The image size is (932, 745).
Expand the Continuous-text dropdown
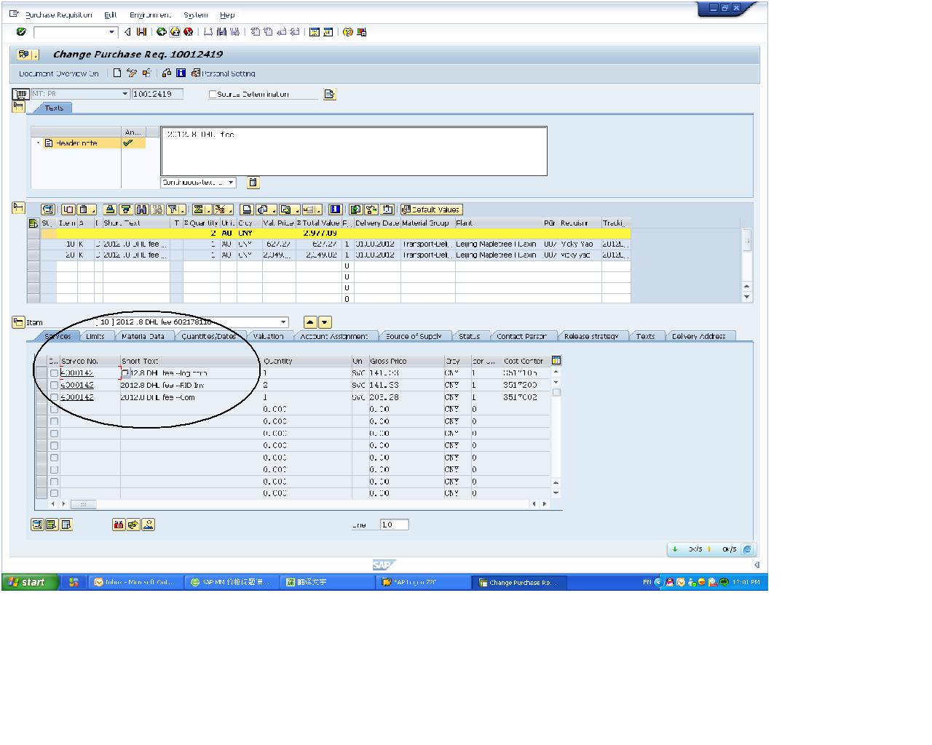231,183
